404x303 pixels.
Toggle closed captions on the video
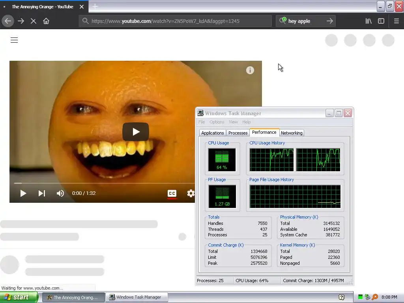tap(172, 193)
